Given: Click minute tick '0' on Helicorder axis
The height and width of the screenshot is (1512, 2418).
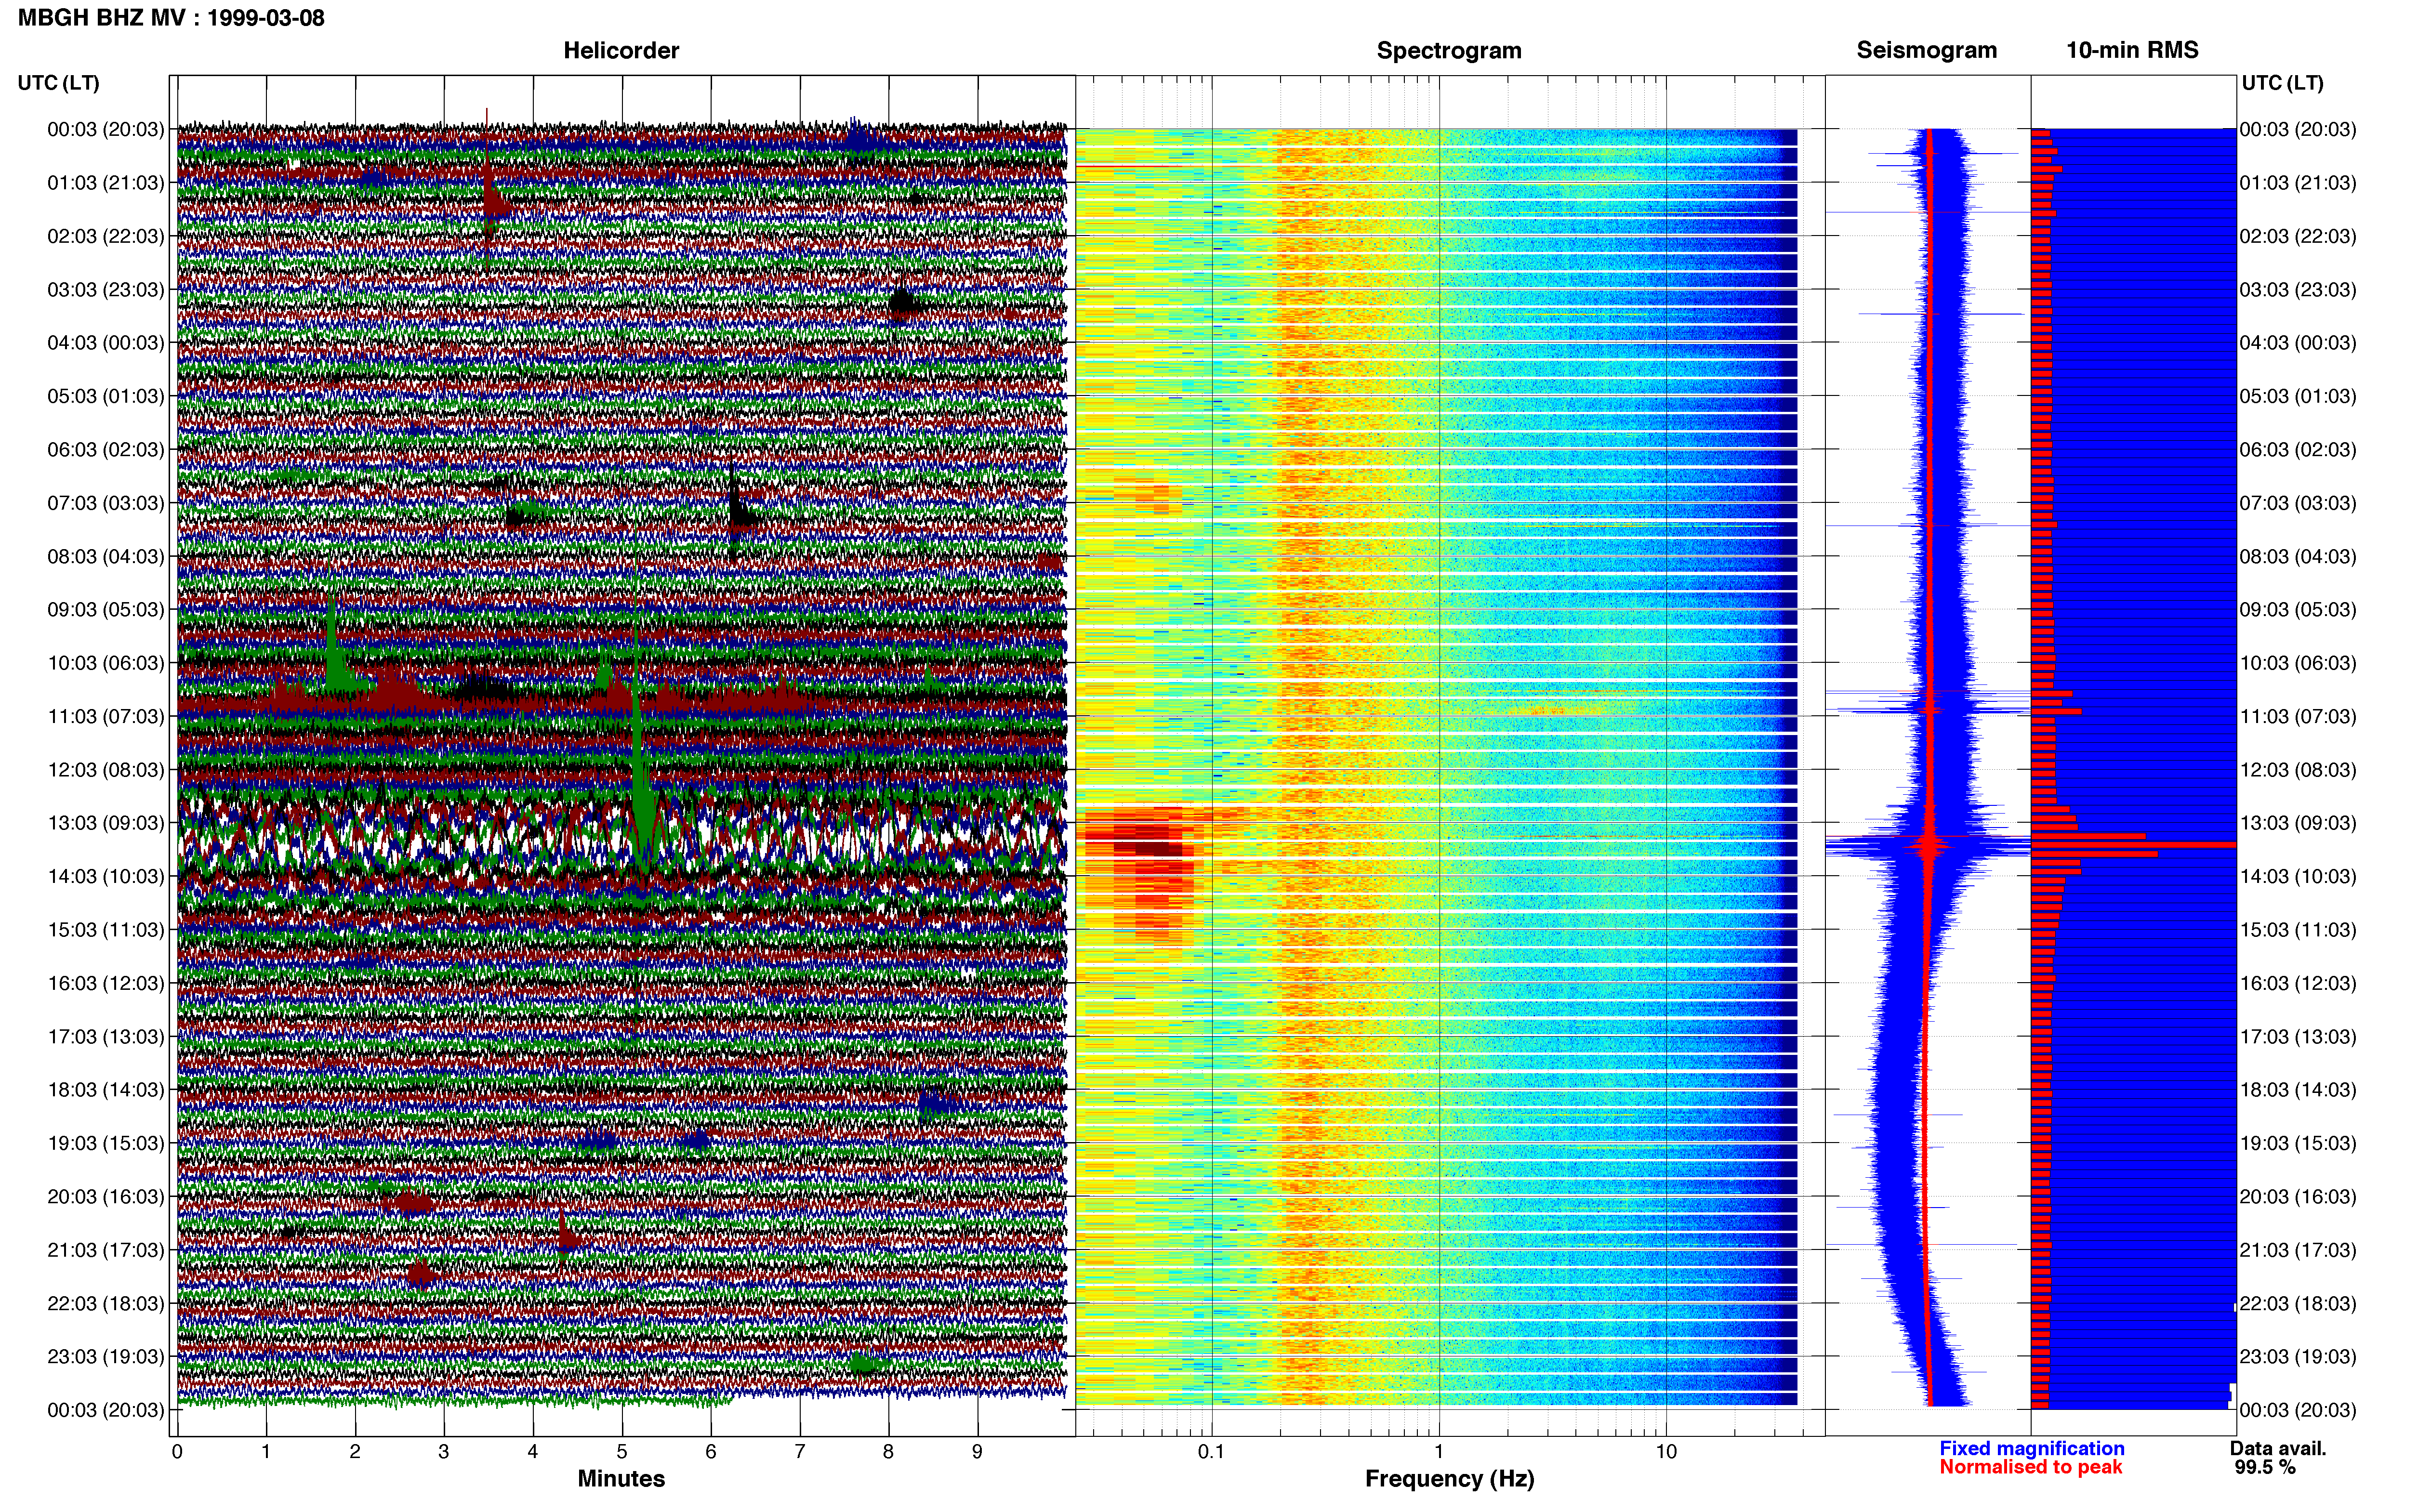Looking at the screenshot, I should [177, 1451].
